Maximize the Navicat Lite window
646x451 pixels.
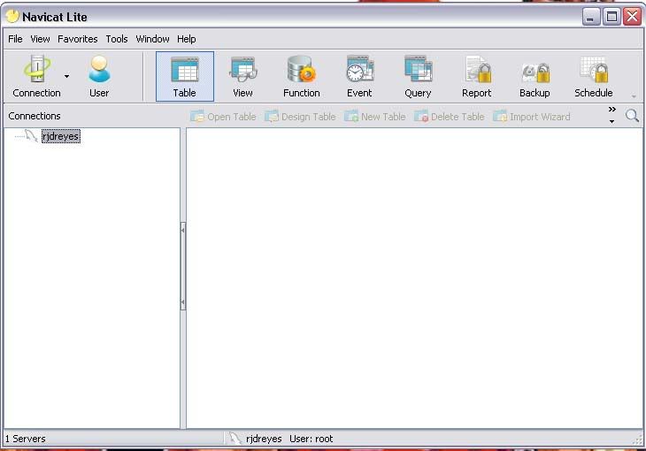click(611, 17)
